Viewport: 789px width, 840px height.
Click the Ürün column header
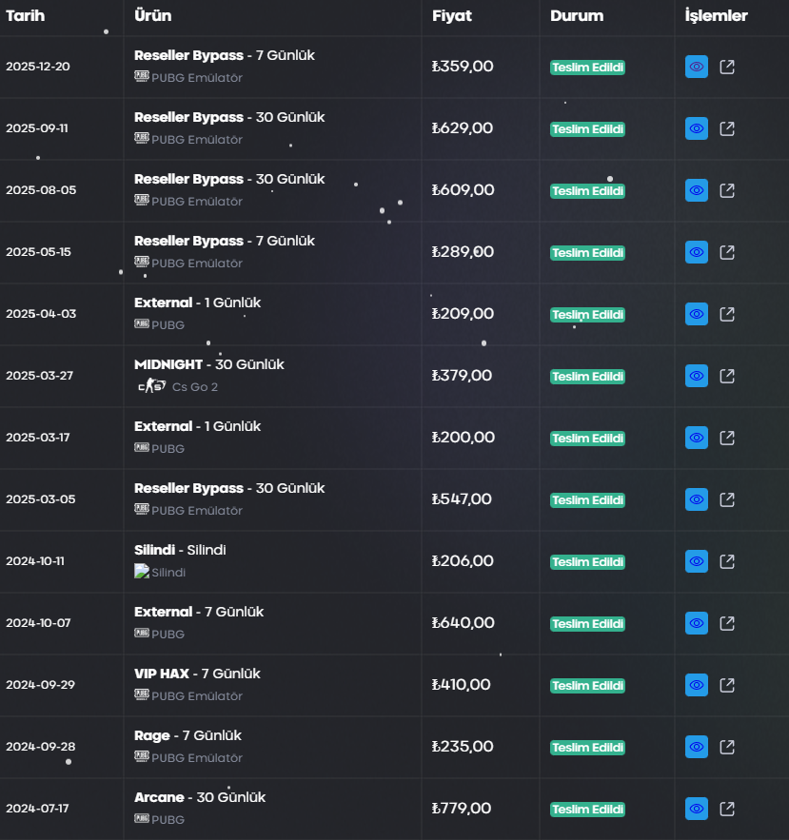click(153, 15)
